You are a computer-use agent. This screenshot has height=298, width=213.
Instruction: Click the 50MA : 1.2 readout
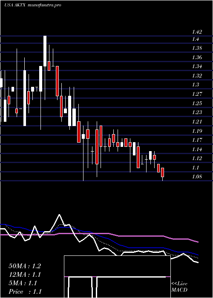[x=25, y=266]
